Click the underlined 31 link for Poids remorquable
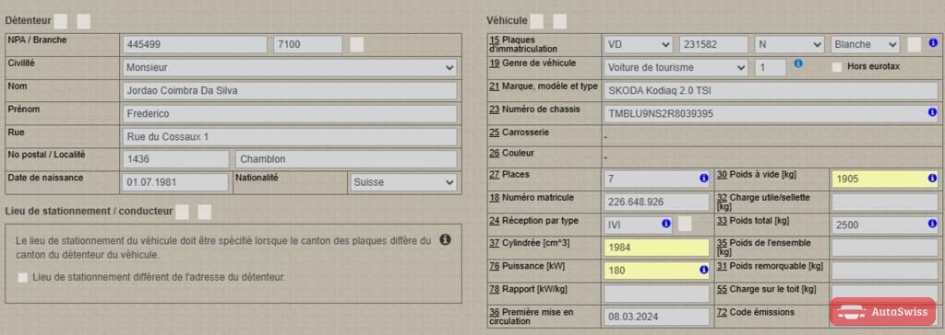 click(x=722, y=266)
